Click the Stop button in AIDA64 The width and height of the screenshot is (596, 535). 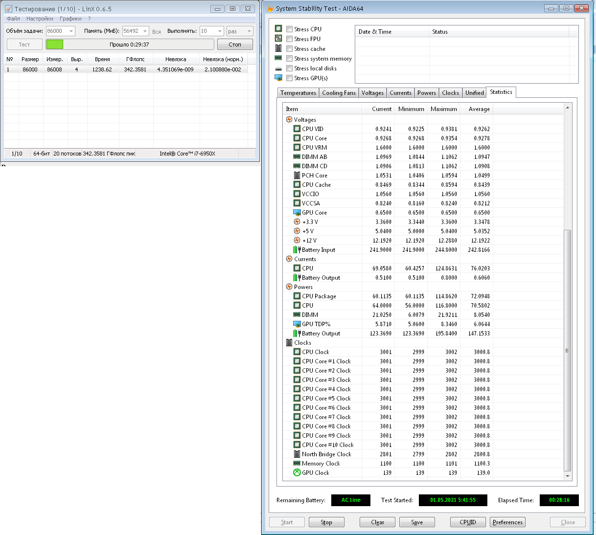326,522
